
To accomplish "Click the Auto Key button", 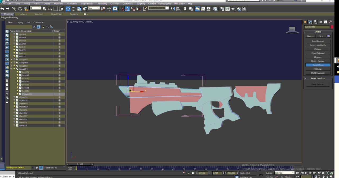I will click(x=270, y=173).
